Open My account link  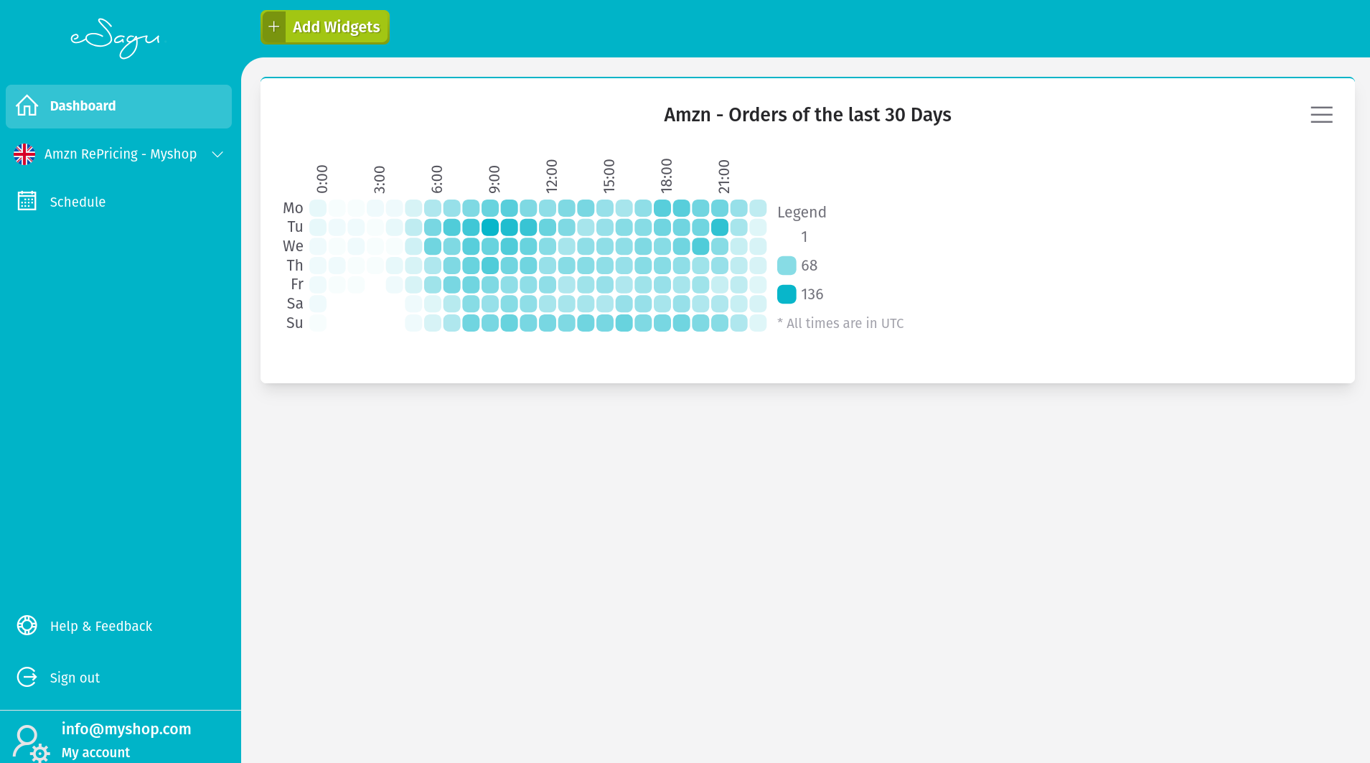[x=95, y=752]
